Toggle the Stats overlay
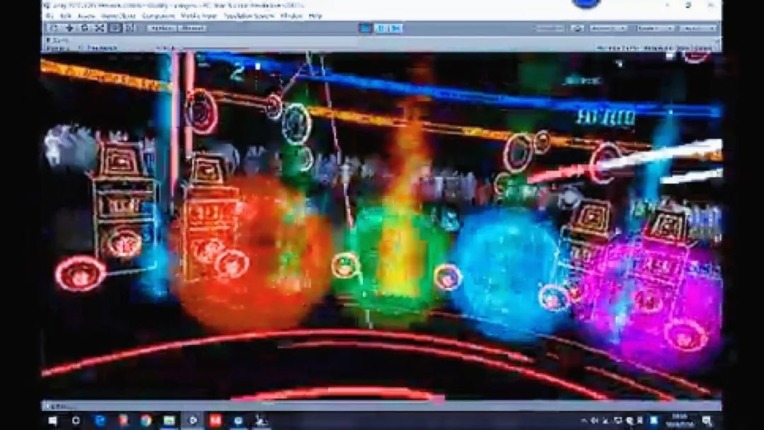This screenshot has height=430, width=764. point(683,47)
